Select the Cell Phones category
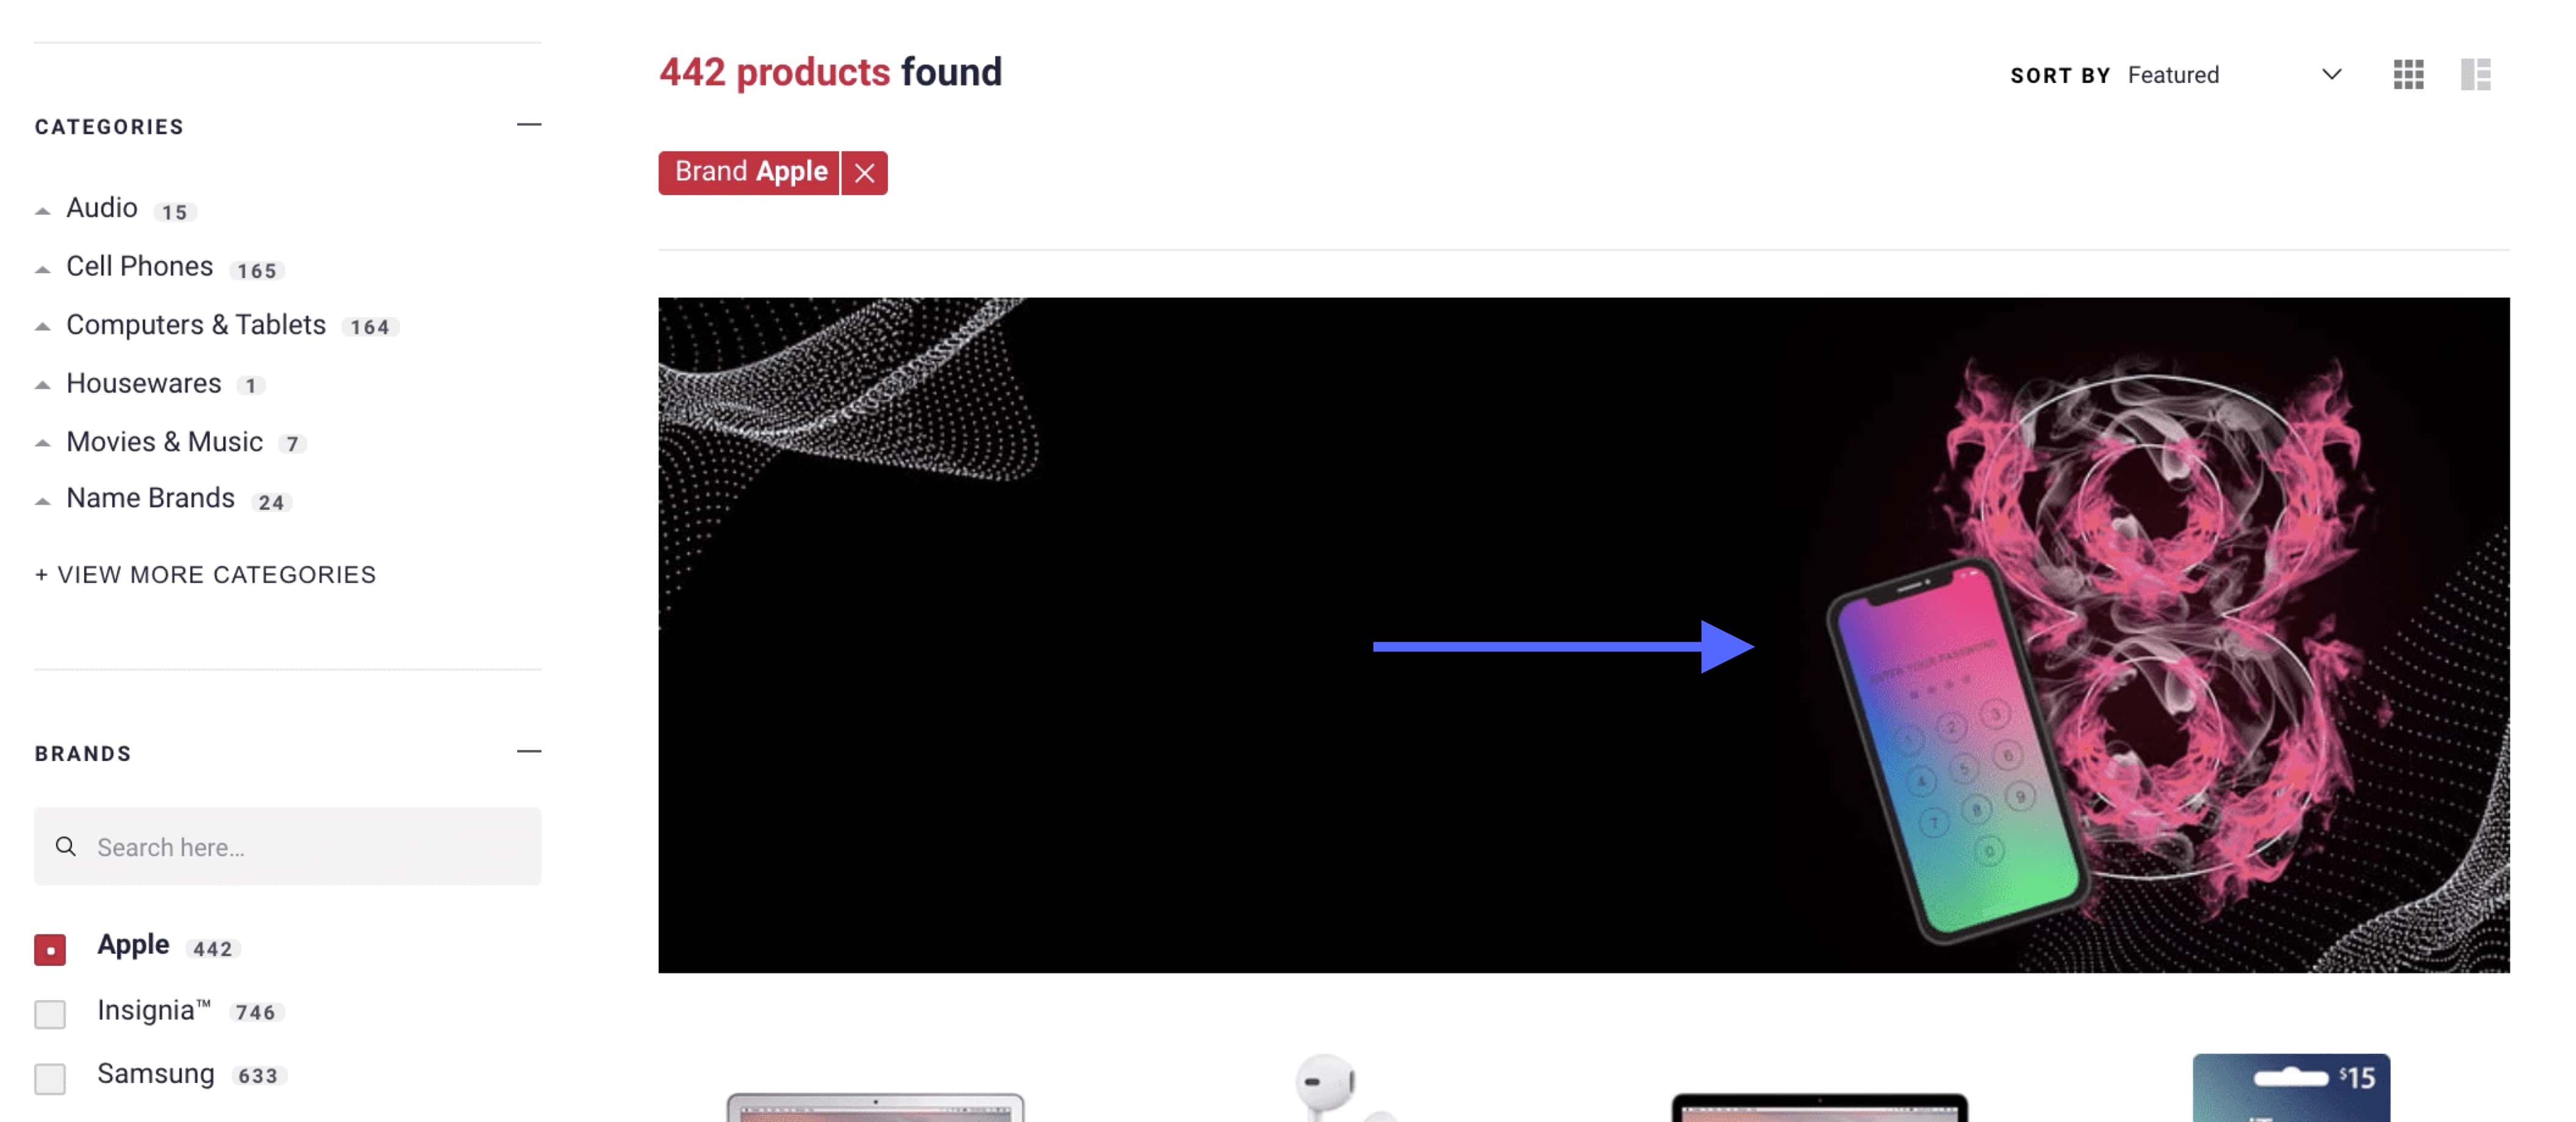The height and width of the screenshot is (1122, 2576). 138,266
